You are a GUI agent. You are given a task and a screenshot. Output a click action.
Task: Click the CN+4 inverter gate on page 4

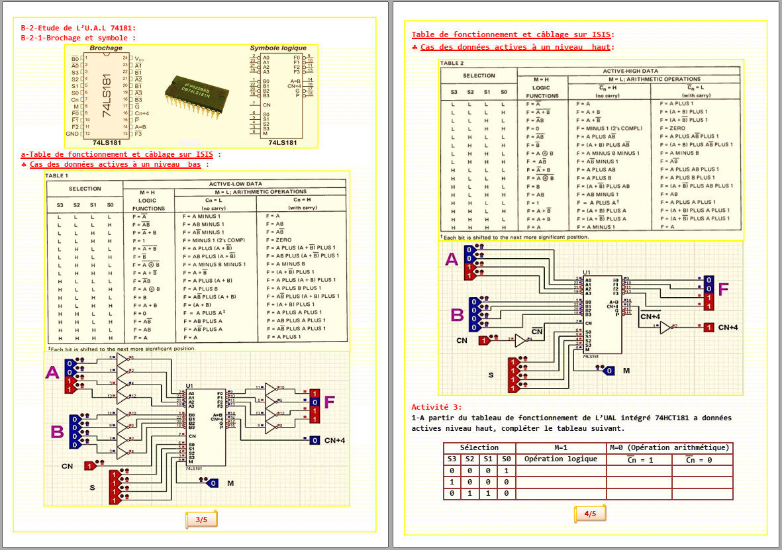click(665, 327)
